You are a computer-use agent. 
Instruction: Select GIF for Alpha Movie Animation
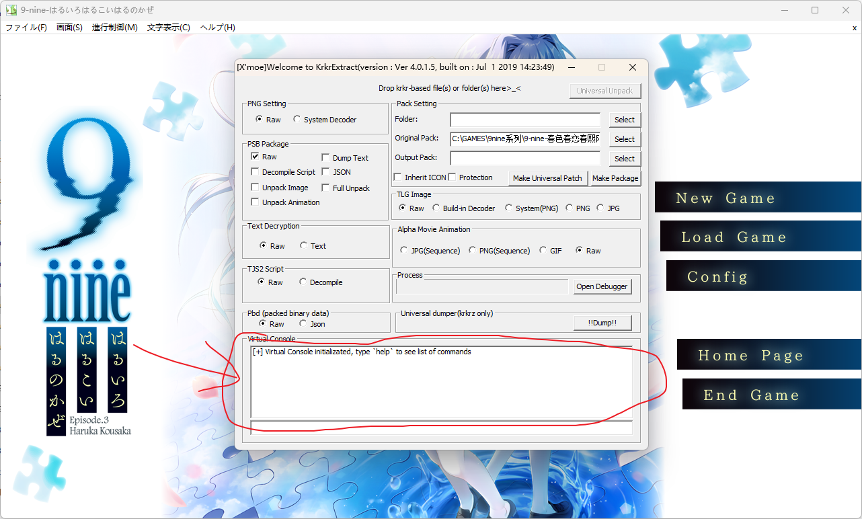(551, 251)
